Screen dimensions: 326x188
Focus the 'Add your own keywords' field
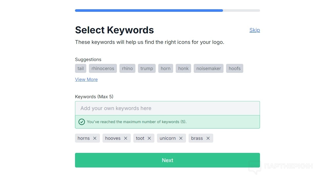pyautogui.click(x=167, y=108)
